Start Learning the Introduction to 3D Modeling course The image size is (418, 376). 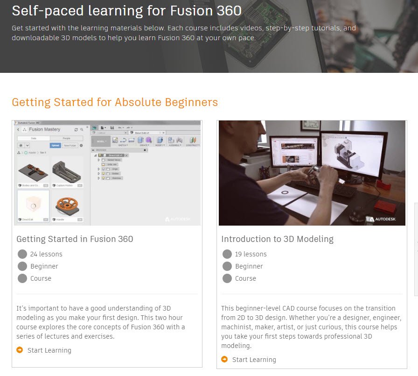tap(254, 360)
